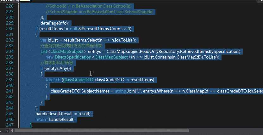This screenshot has height=135, width=263.
Task: Click 'idList.Contains(n.ClassMapId)' expression
Action: (x=172, y=57)
